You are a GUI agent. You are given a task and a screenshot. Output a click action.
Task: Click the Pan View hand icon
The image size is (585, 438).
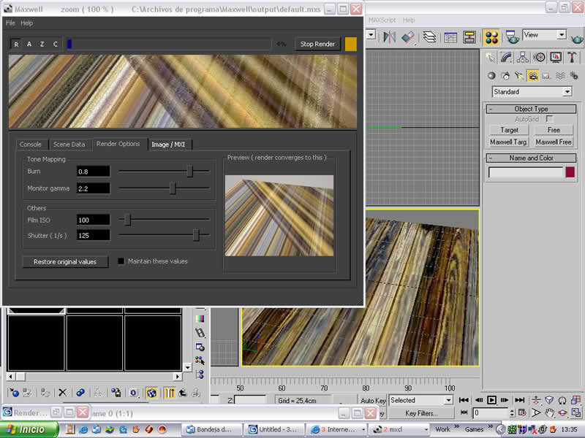pyautogui.click(x=548, y=413)
